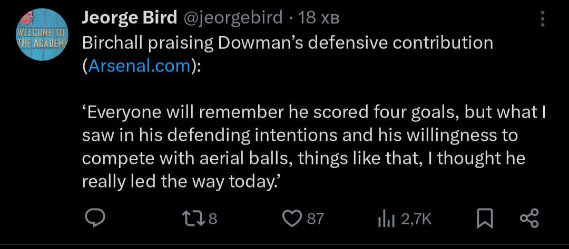Open Jeorge Bird's profile via display name
The height and width of the screenshot is (249, 569).
(x=129, y=18)
